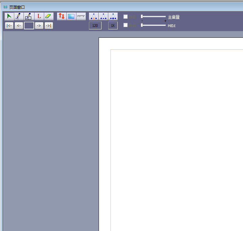This screenshot has height=231, width=243.
Task: Go to next page with -> button
Action: [x=39, y=25]
